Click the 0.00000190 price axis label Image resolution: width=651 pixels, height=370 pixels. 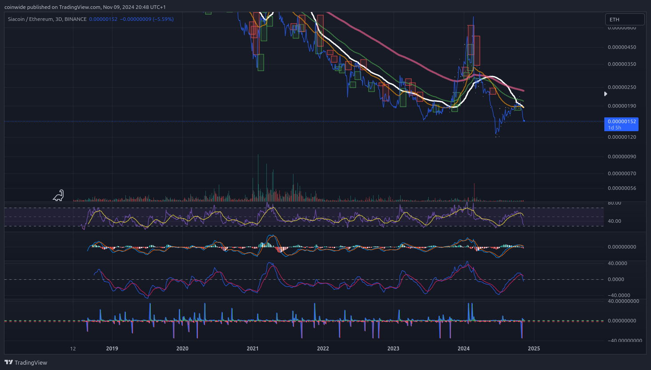point(622,106)
